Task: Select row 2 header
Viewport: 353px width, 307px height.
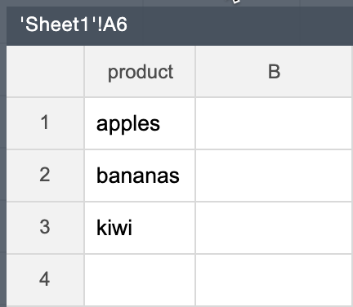Action: (x=45, y=176)
